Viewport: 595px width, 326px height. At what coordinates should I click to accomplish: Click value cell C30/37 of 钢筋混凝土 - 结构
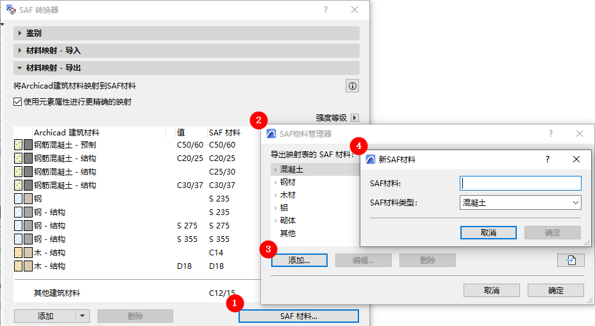click(190, 185)
